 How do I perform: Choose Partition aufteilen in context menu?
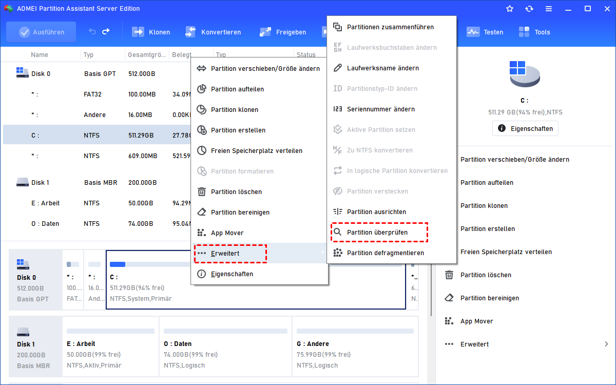[259, 89]
